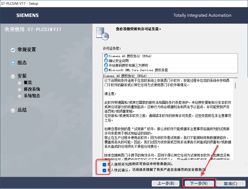Image resolution: width=248 pixels, height=189 pixels.
Task: Select the 总结 step in the sidebar
Action: click(13, 110)
